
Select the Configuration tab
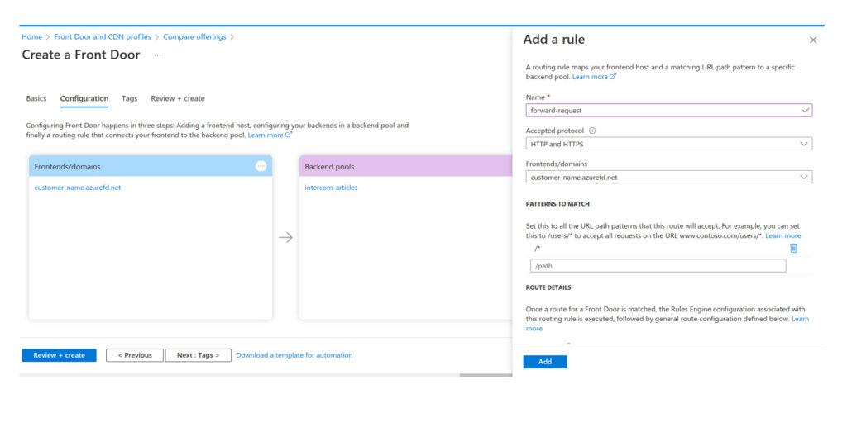point(84,98)
